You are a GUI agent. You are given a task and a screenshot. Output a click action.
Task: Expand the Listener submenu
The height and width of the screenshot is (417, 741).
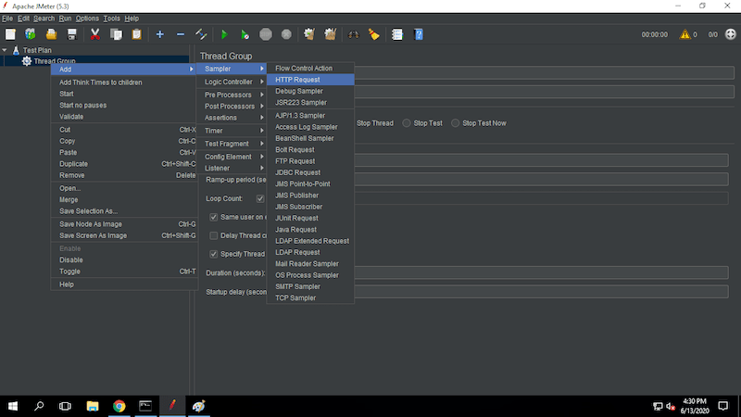(232, 169)
